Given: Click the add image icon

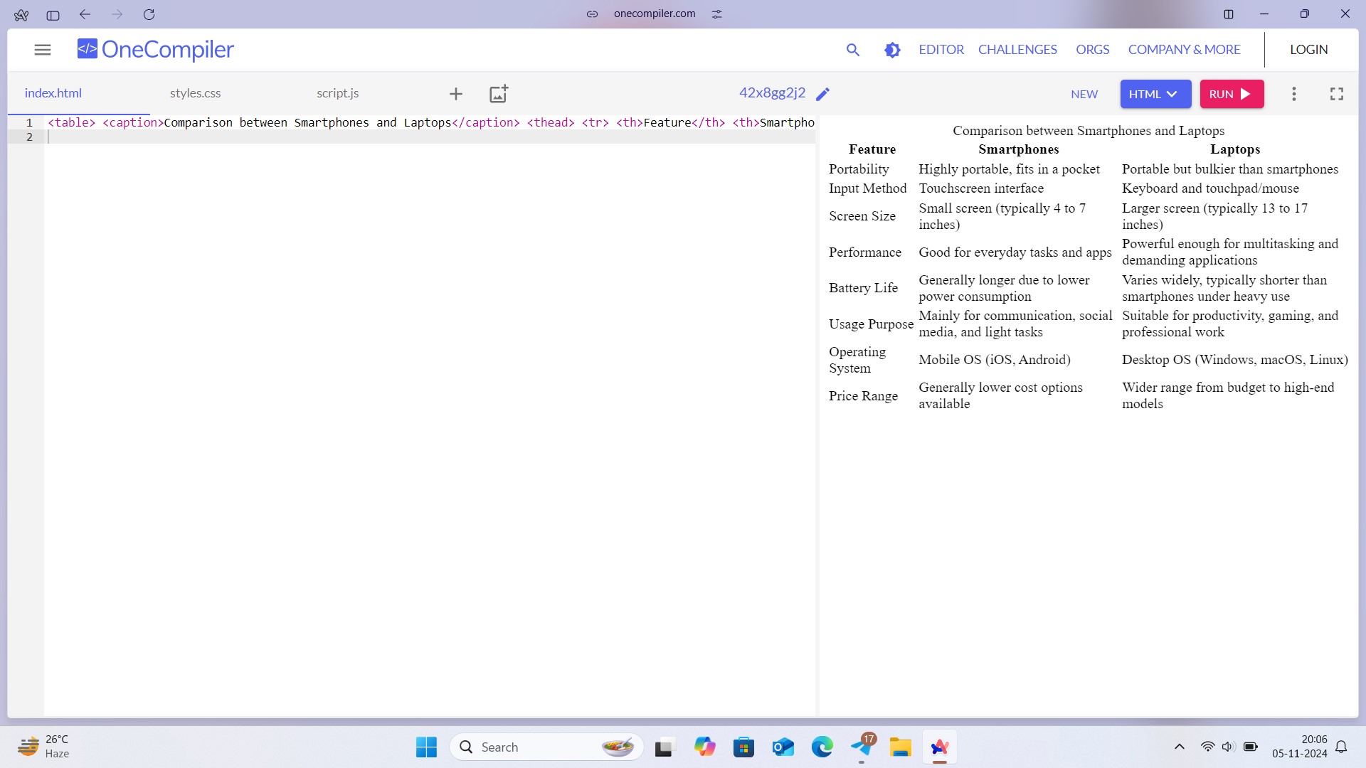Looking at the screenshot, I should 499,94.
